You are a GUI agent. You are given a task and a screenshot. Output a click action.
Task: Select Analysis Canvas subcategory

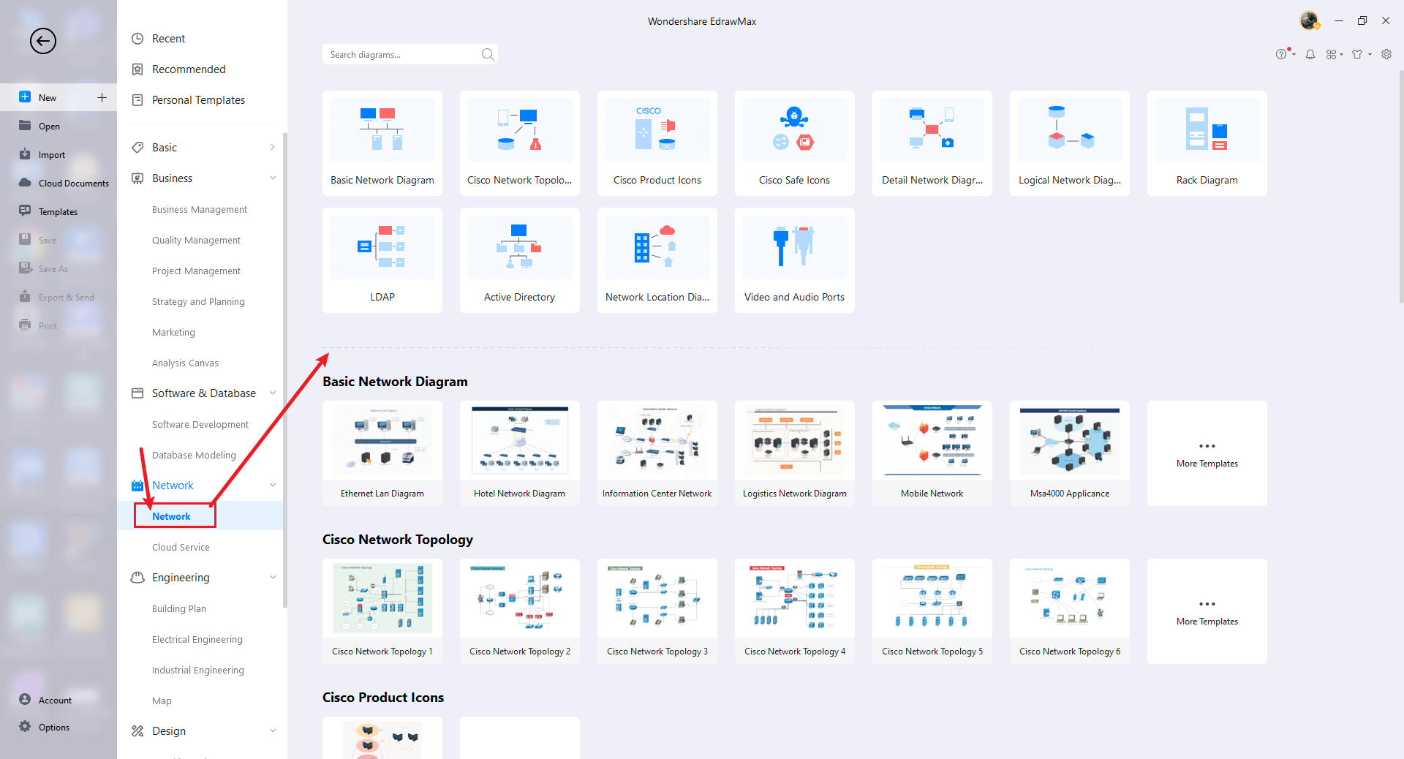point(185,363)
